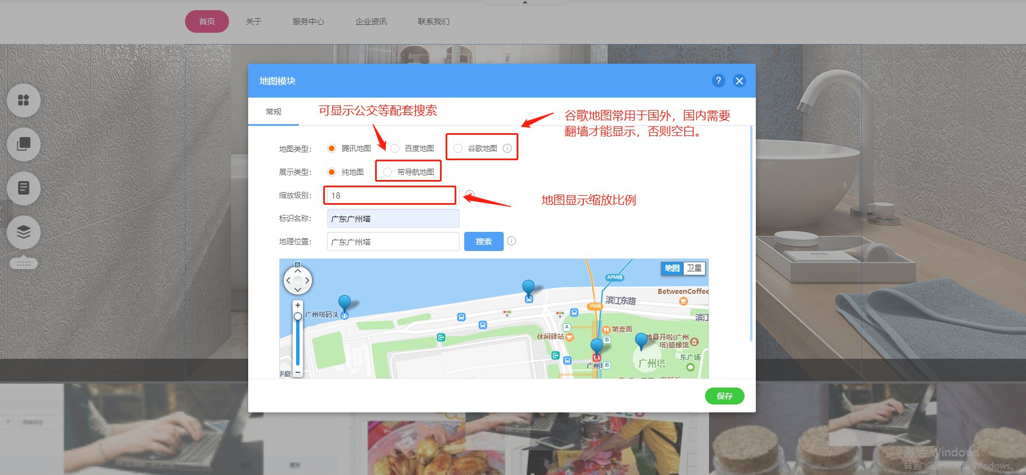Click the 休闲驿站 cafe marker
The height and width of the screenshot is (475, 1026).
[570, 337]
